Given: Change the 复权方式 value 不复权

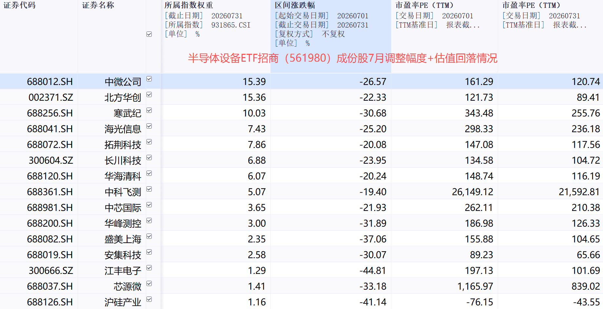Looking at the screenshot, I should pyautogui.click(x=333, y=34).
